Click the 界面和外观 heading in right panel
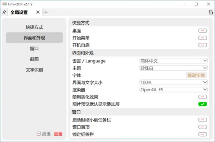The image size is (215, 142). coord(83,53)
